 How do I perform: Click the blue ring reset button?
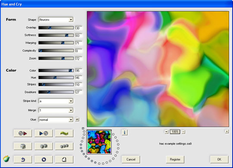[44, 159]
